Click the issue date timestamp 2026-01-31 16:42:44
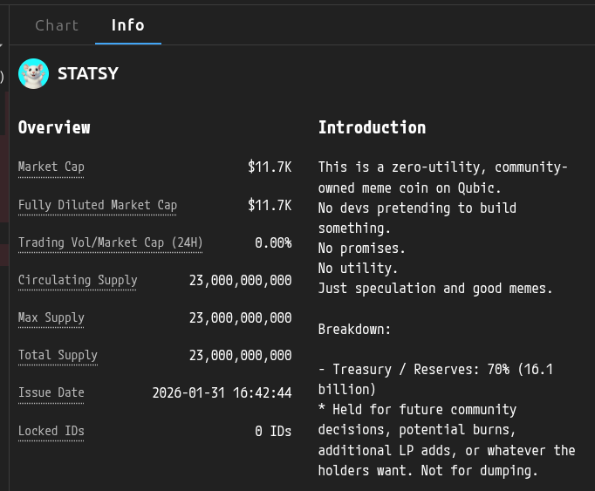 (x=222, y=393)
